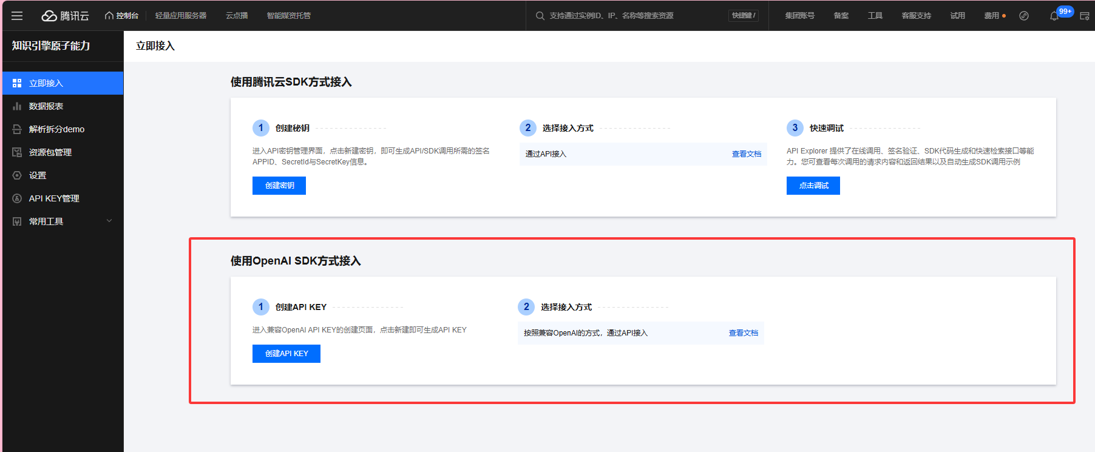This screenshot has height=452, width=1095.
Task: Click the 资源包管理 sidebar icon
Action: (x=17, y=152)
